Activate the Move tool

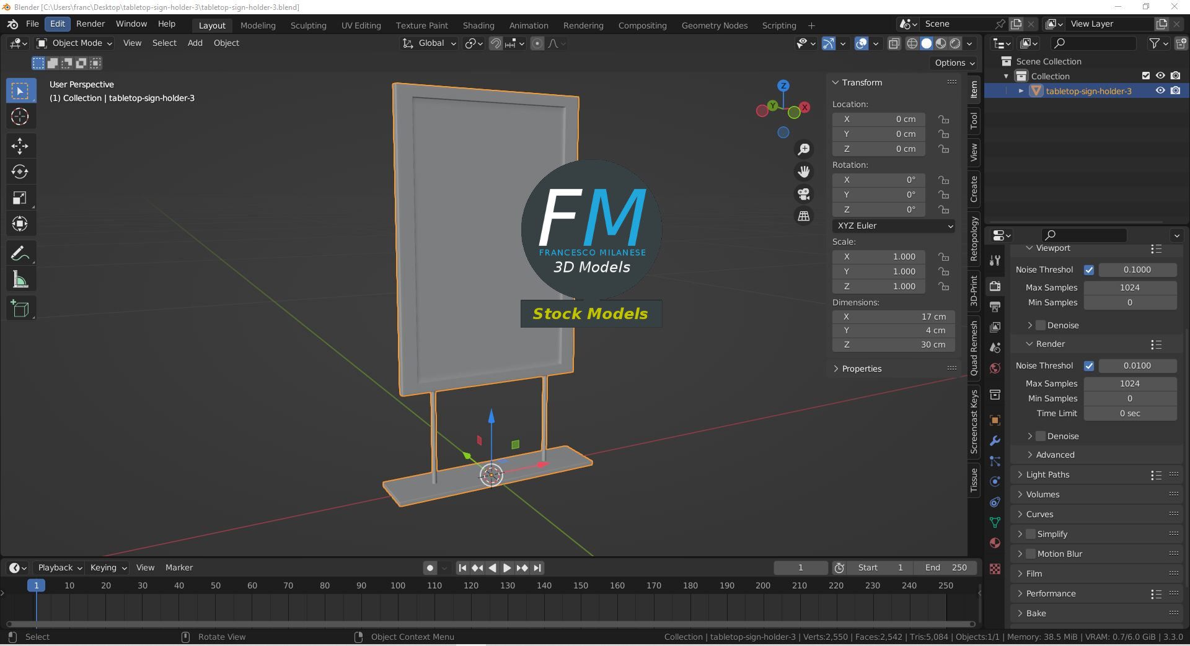20,146
